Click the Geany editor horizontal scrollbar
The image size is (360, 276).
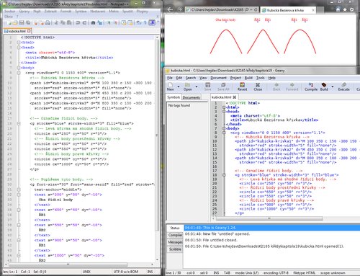coord(269,218)
